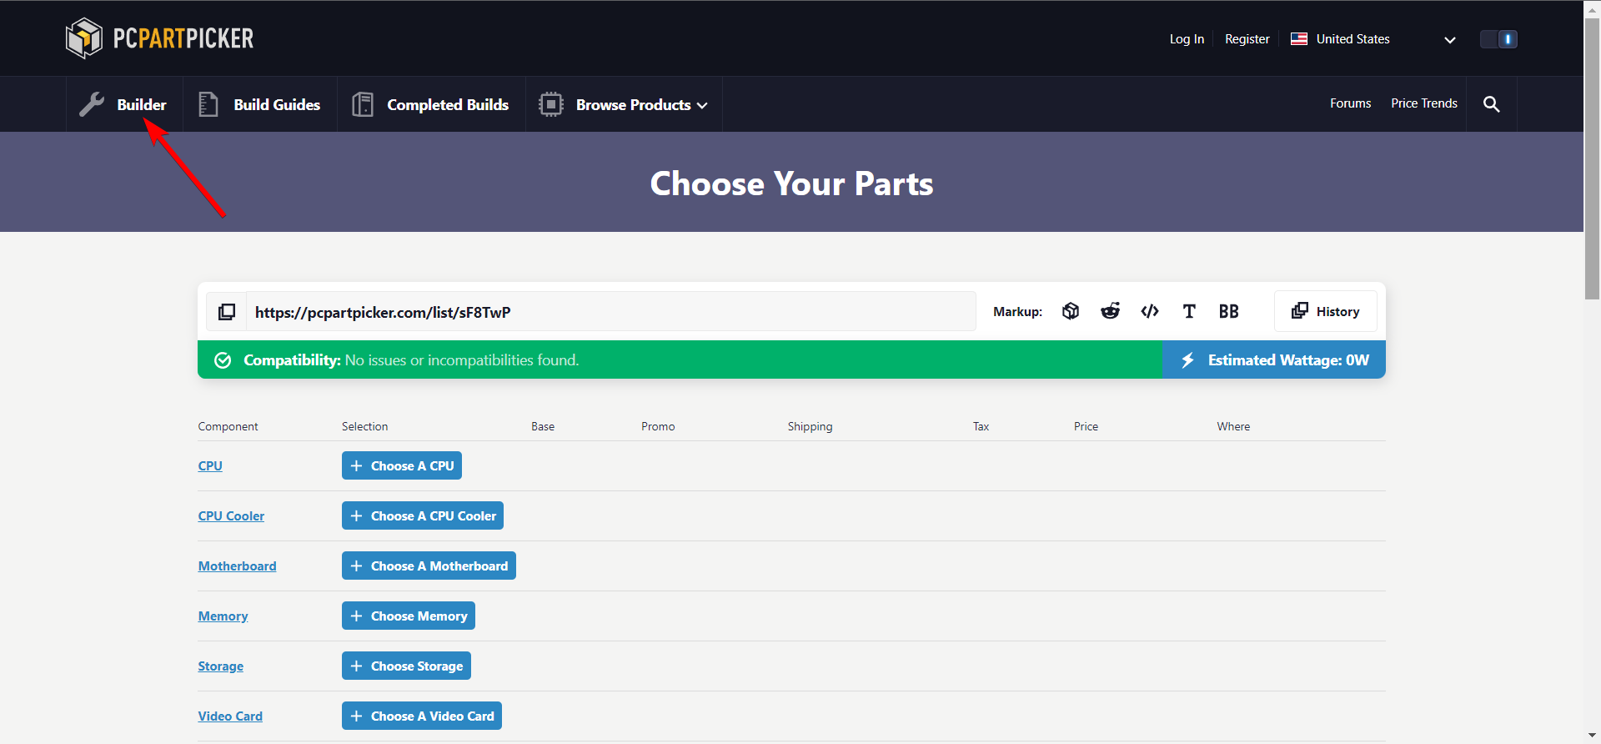1601x744 pixels.
Task: Click Choose A CPU Cooler button
Action: (423, 515)
